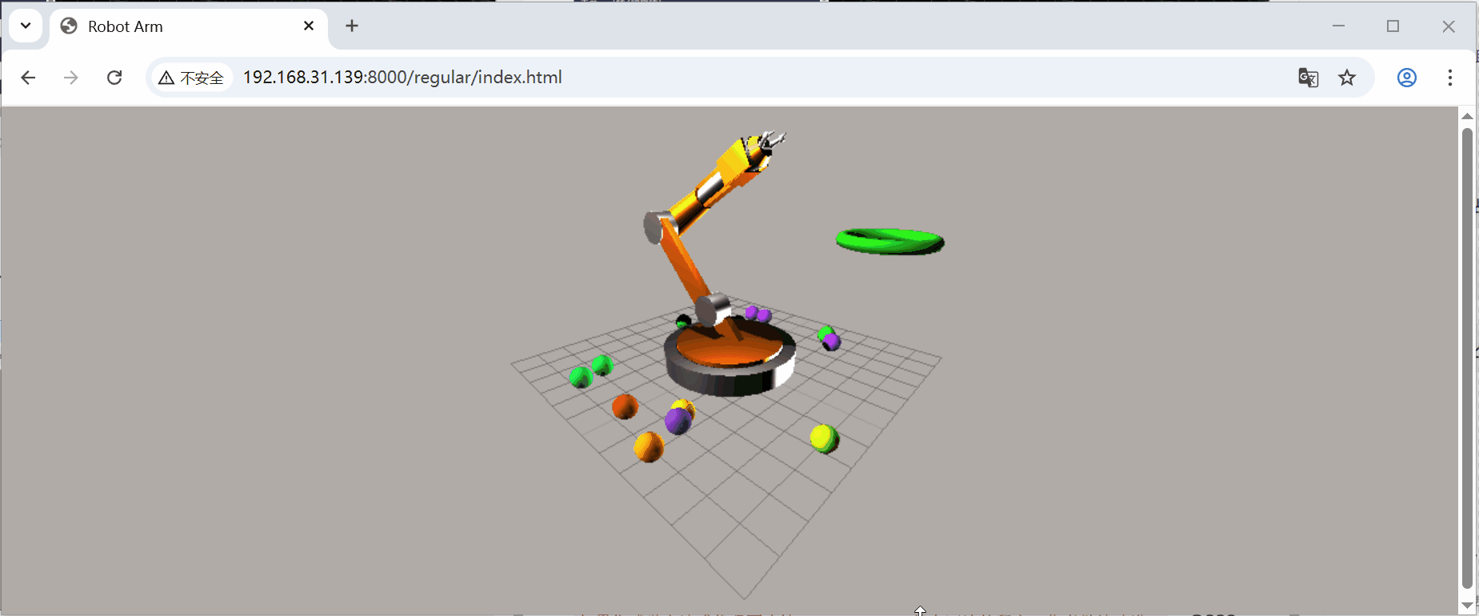This screenshot has width=1479, height=616.
Task: Reload the Robot Arm page
Action: click(x=114, y=78)
